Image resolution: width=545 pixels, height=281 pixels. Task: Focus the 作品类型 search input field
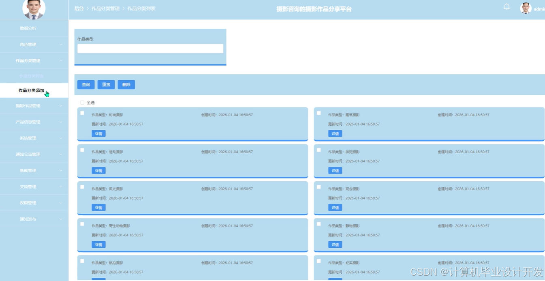click(x=150, y=49)
